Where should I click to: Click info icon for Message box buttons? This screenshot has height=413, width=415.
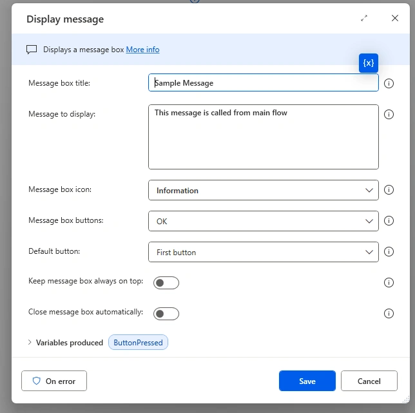389,220
